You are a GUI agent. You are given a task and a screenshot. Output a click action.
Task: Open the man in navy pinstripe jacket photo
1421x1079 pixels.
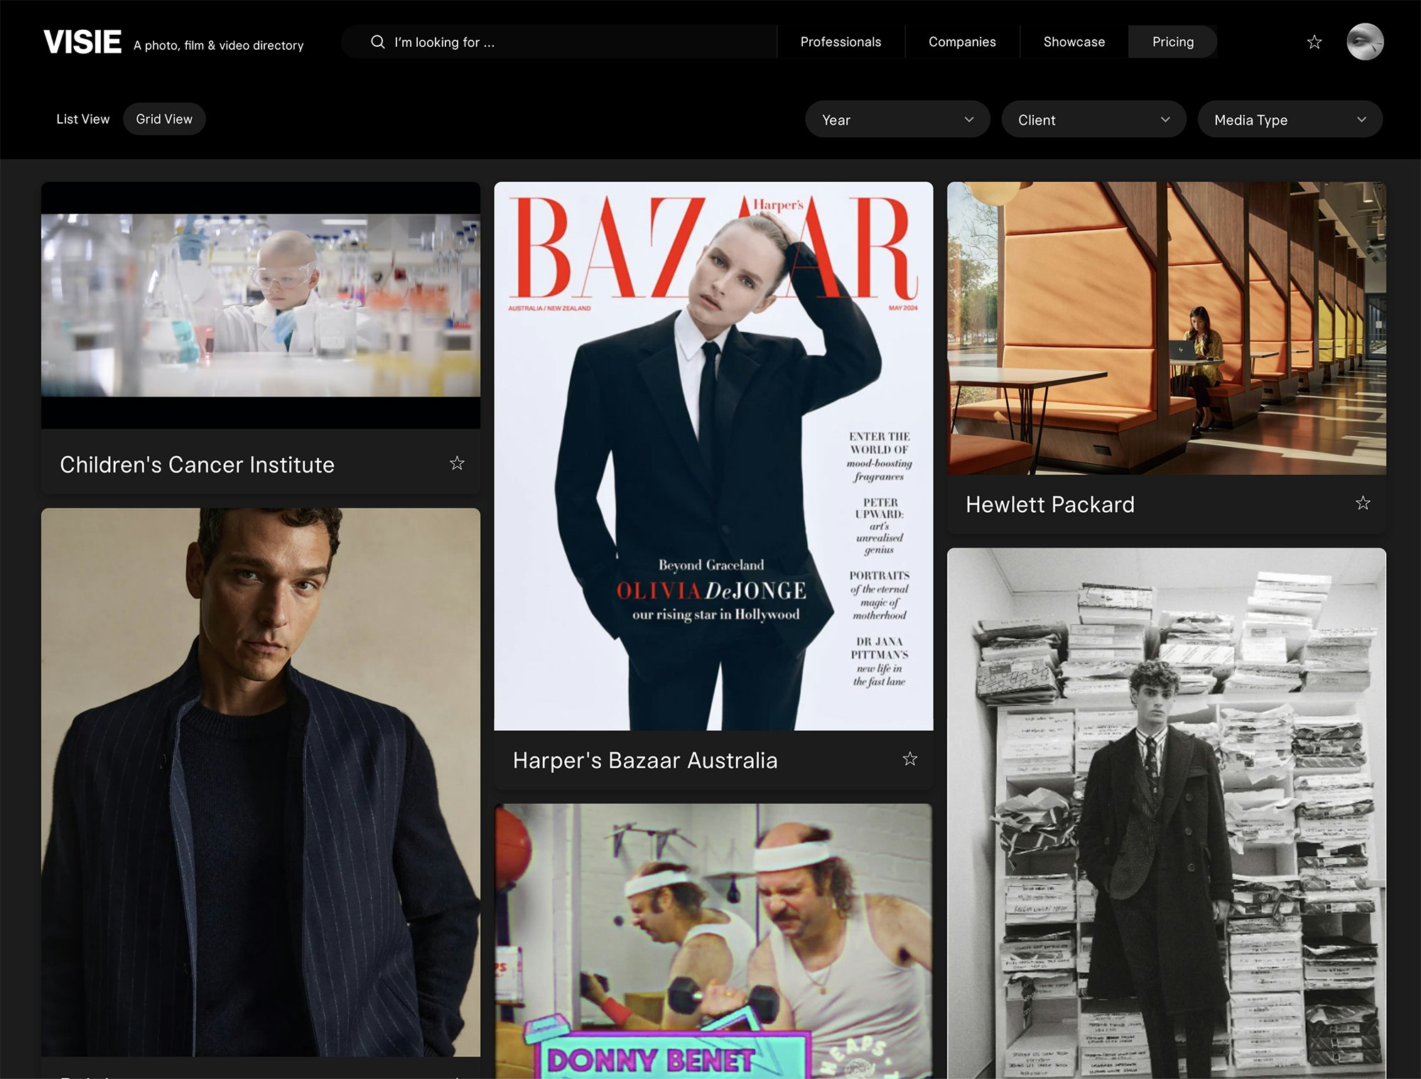click(261, 782)
